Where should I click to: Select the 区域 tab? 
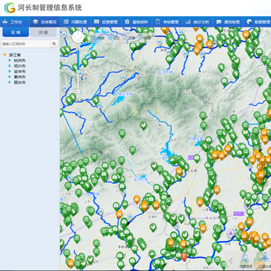click(x=16, y=33)
